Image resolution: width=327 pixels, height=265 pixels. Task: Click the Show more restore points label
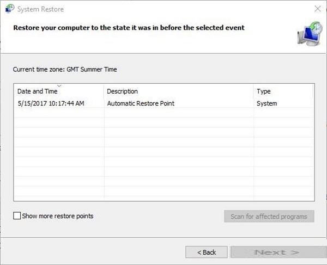[58, 216]
